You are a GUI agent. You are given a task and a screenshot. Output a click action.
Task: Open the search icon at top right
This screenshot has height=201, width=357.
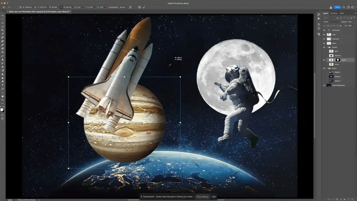click(344, 7)
